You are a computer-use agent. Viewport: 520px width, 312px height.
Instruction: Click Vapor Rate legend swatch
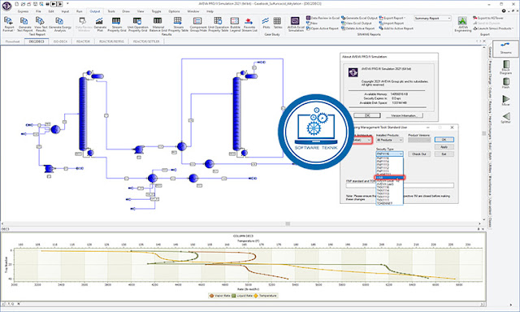pos(211,296)
